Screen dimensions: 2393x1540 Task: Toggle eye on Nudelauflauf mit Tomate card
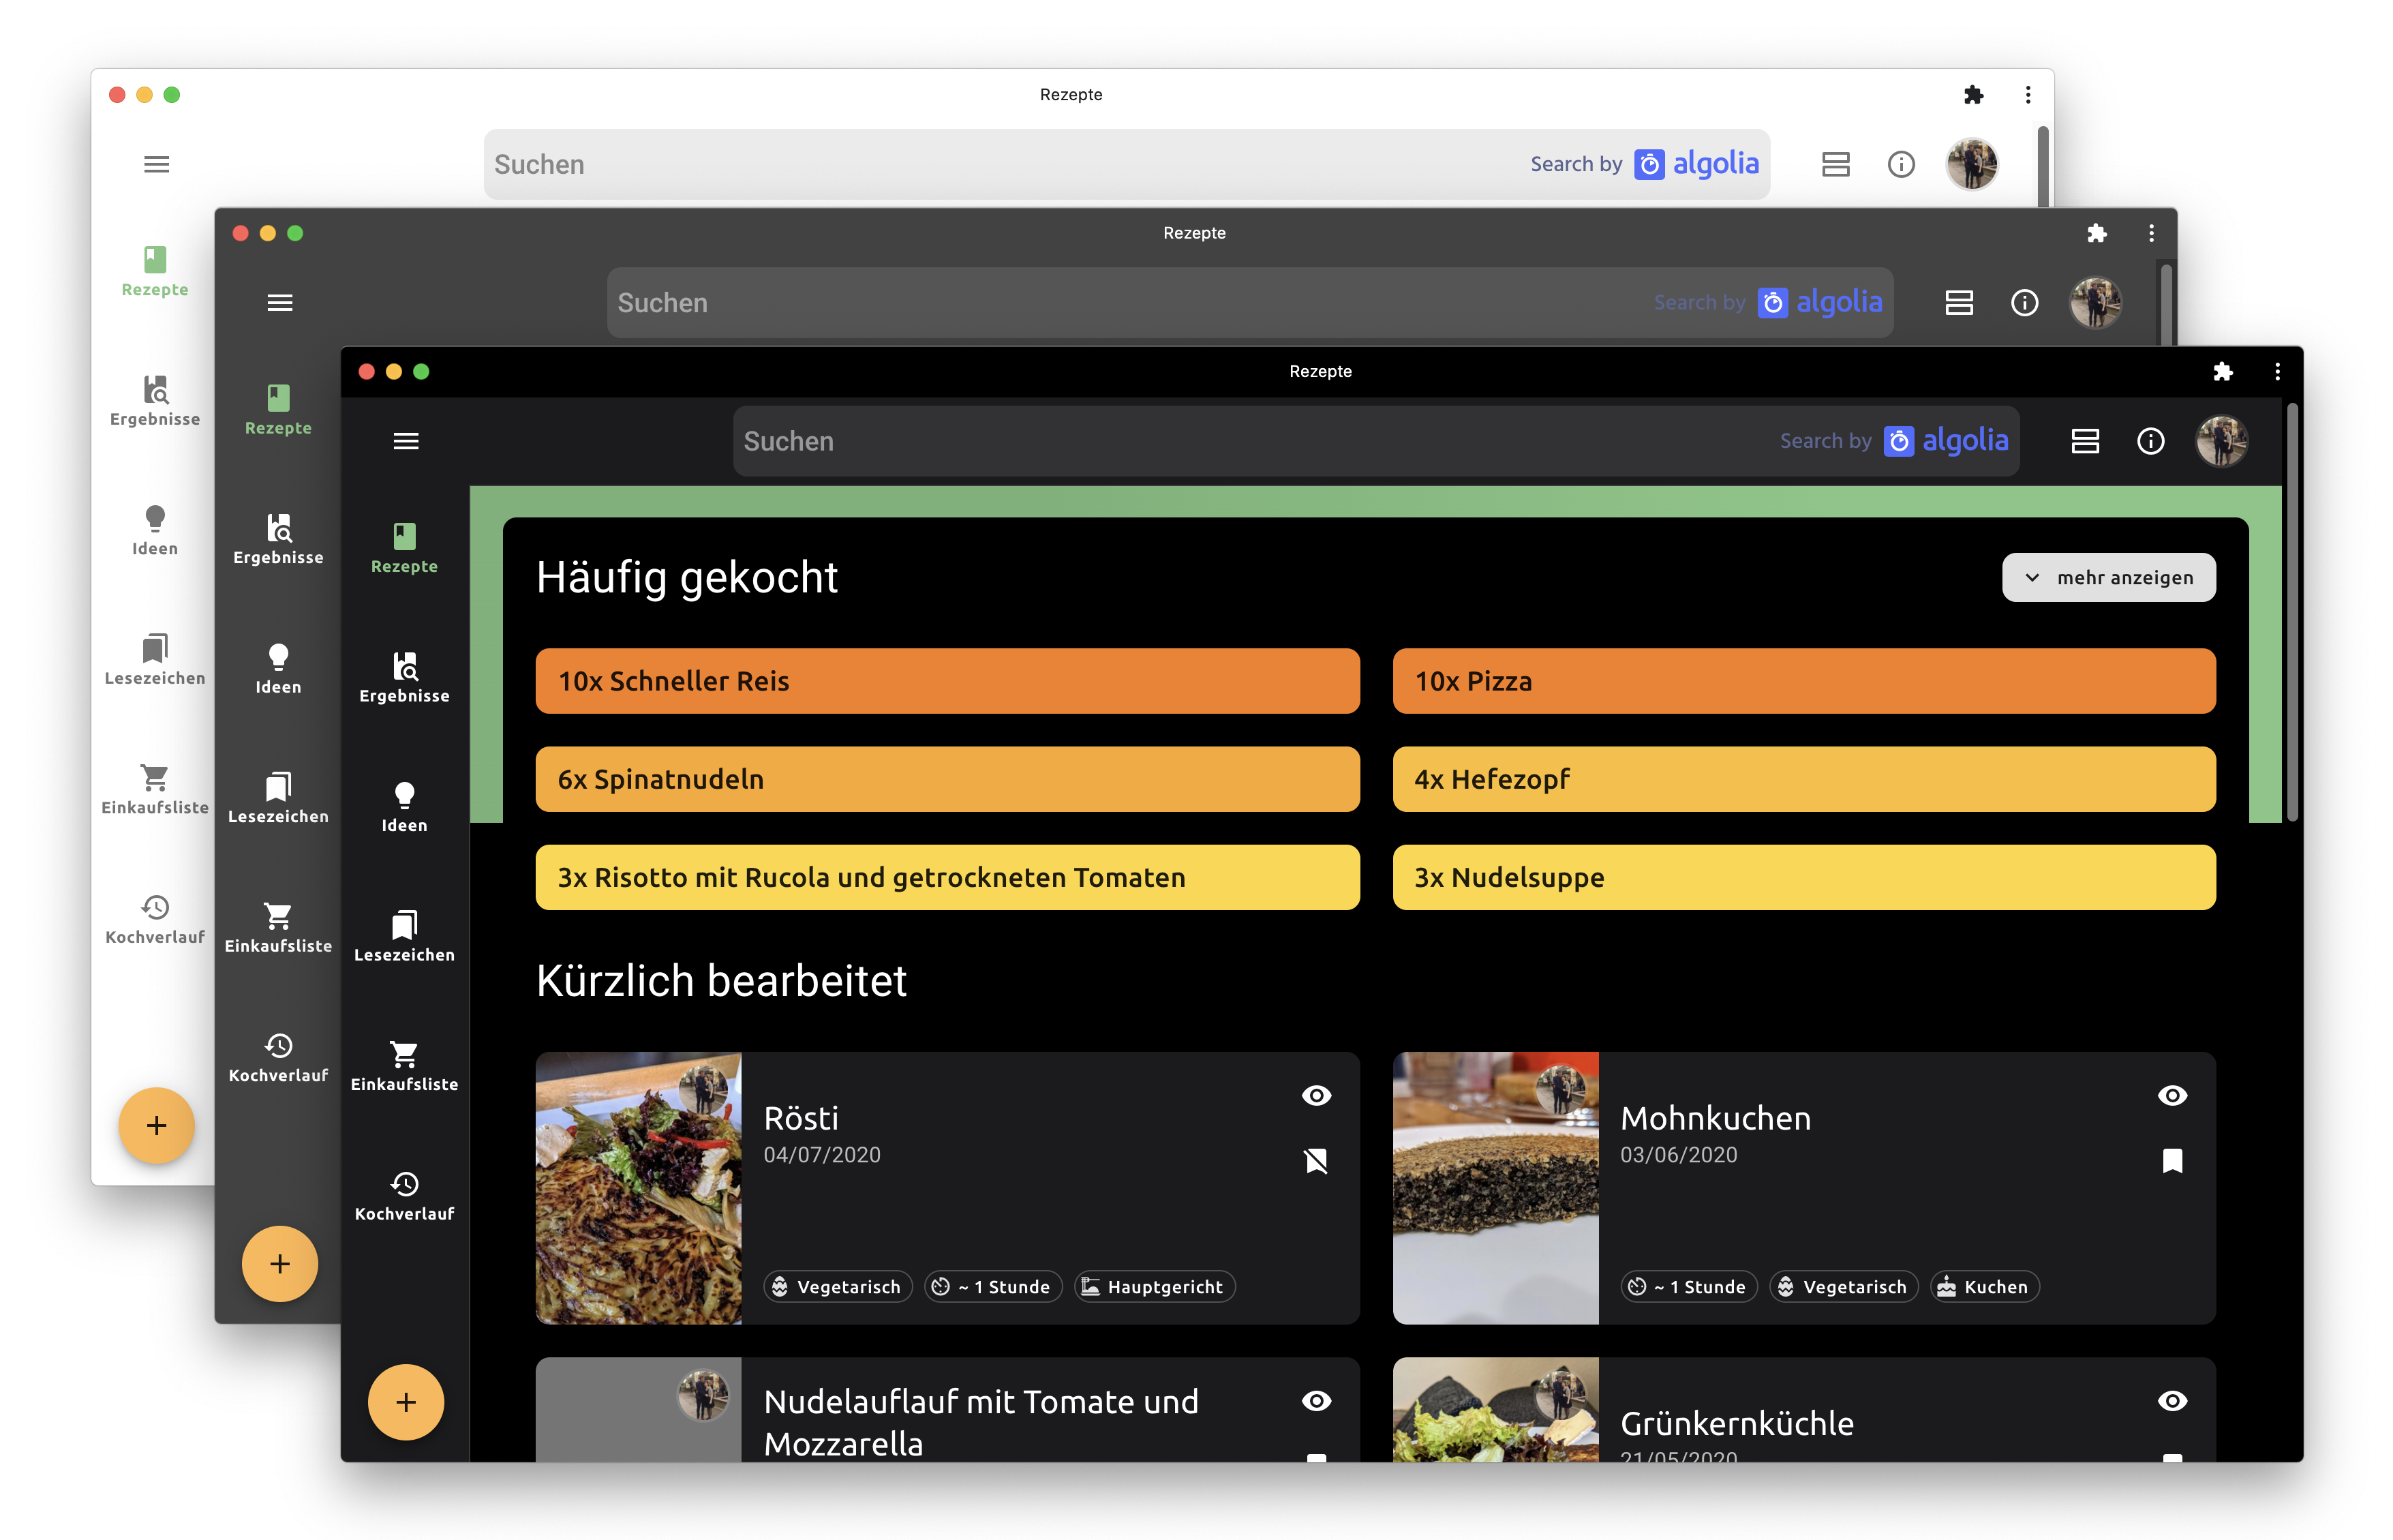(1316, 1401)
